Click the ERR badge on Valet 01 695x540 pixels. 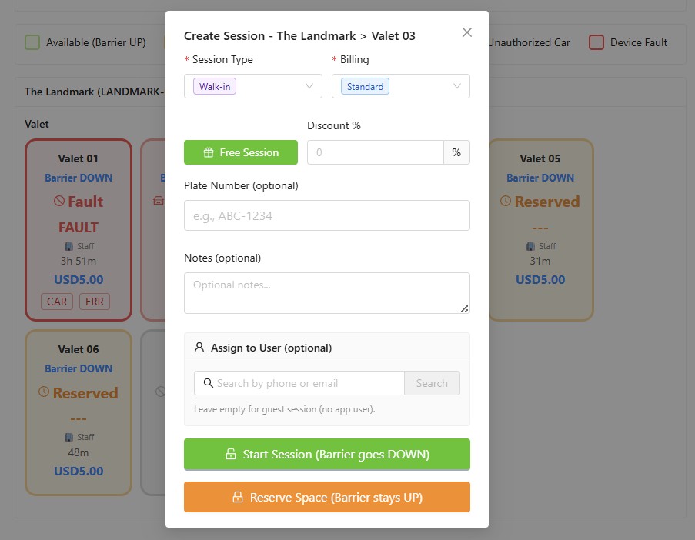point(95,302)
